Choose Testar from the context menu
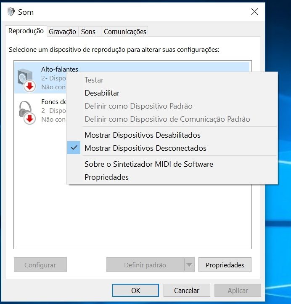Viewport: 291px width, 304px height. coord(172,80)
